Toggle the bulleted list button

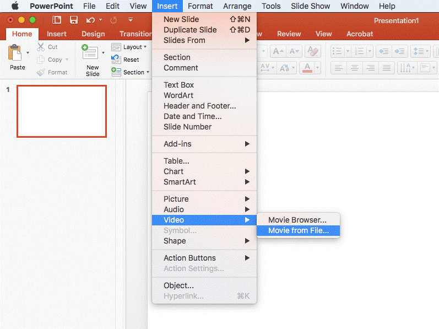(x=338, y=51)
